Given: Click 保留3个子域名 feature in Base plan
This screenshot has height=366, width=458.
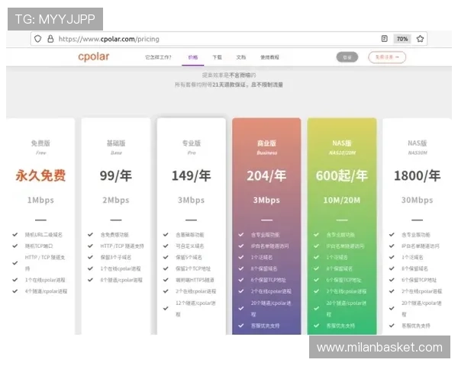Looking at the screenshot, I should point(116,258).
